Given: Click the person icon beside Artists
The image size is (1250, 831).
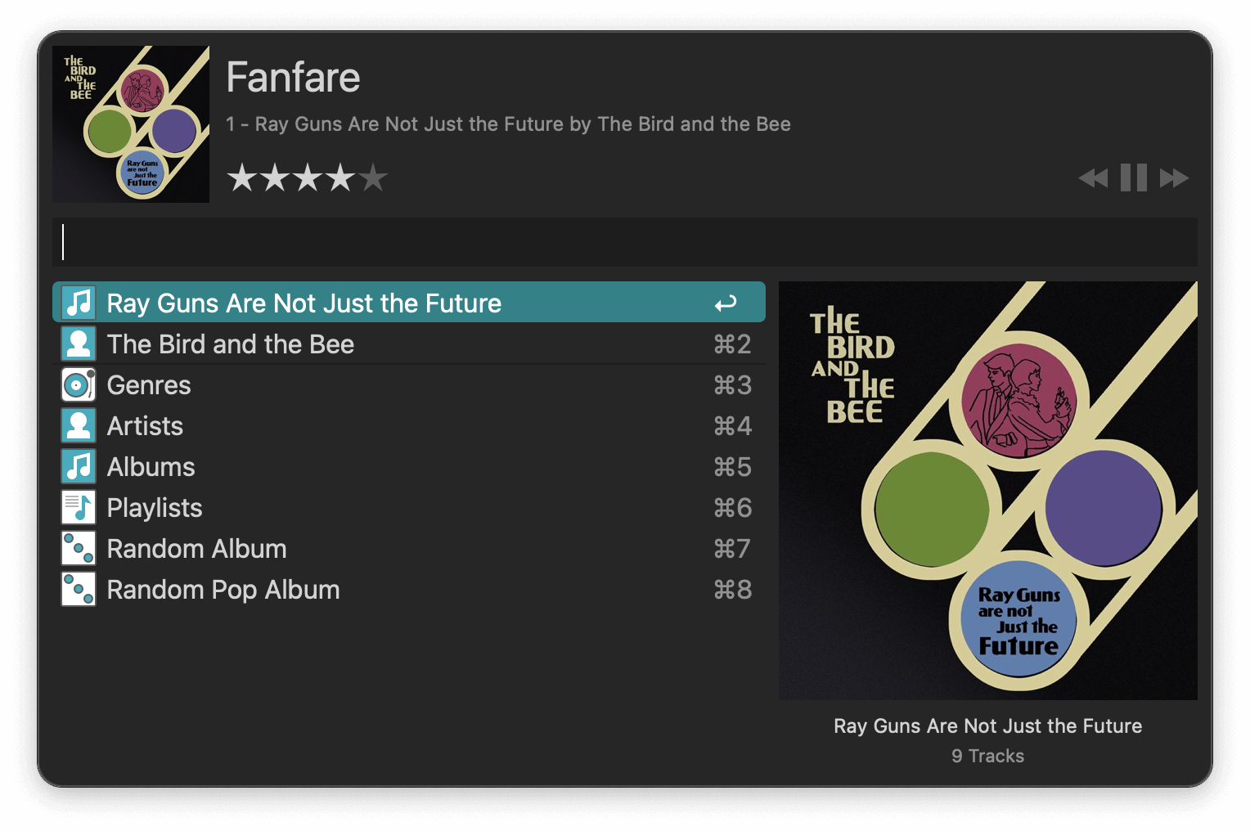Looking at the screenshot, I should click(x=79, y=425).
